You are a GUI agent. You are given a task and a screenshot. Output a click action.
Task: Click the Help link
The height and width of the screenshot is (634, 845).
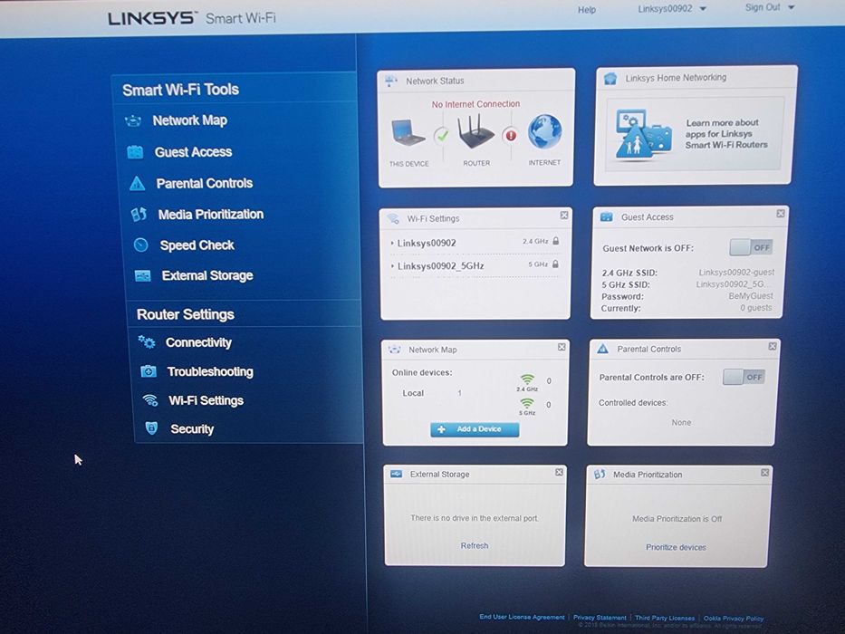point(587,10)
